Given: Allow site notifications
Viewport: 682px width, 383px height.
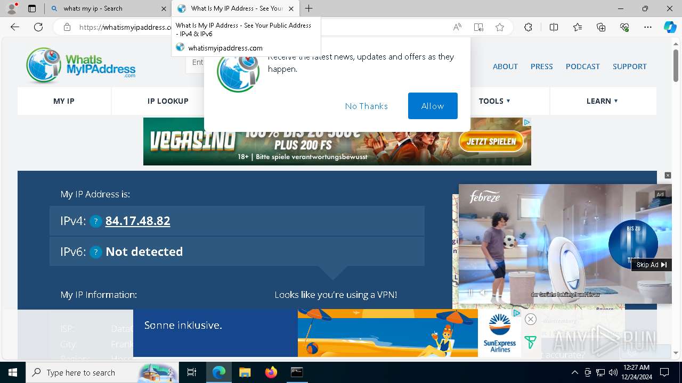Looking at the screenshot, I should pyautogui.click(x=433, y=106).
